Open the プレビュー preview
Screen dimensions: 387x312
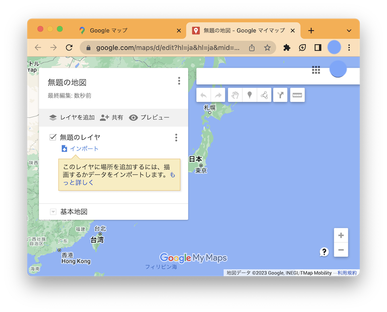coord(149,117)
